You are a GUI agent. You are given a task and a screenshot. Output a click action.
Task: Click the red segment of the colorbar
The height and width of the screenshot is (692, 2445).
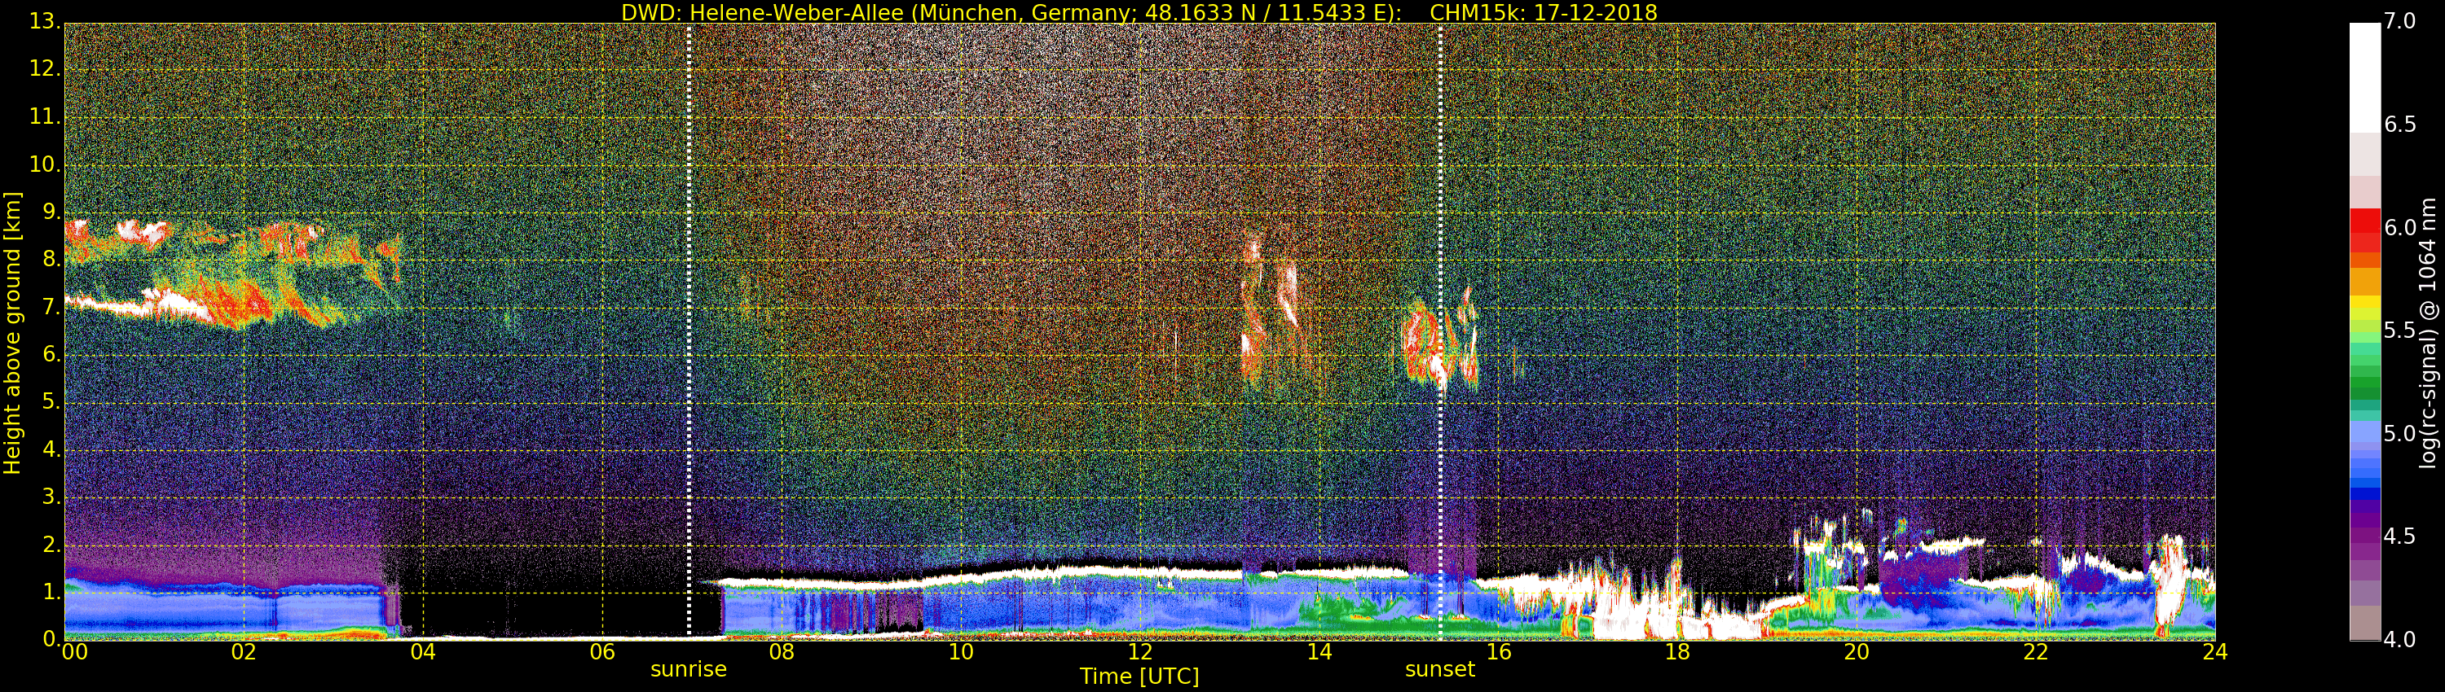(2364, 230)
